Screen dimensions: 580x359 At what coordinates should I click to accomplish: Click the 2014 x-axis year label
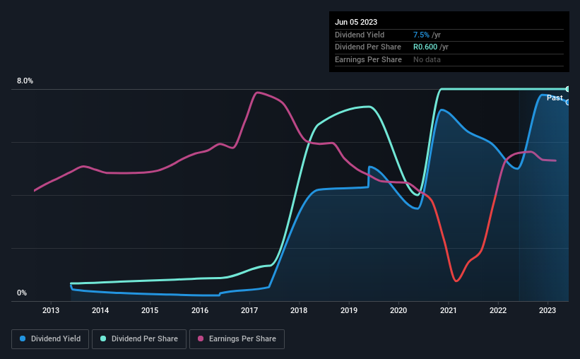100,310
